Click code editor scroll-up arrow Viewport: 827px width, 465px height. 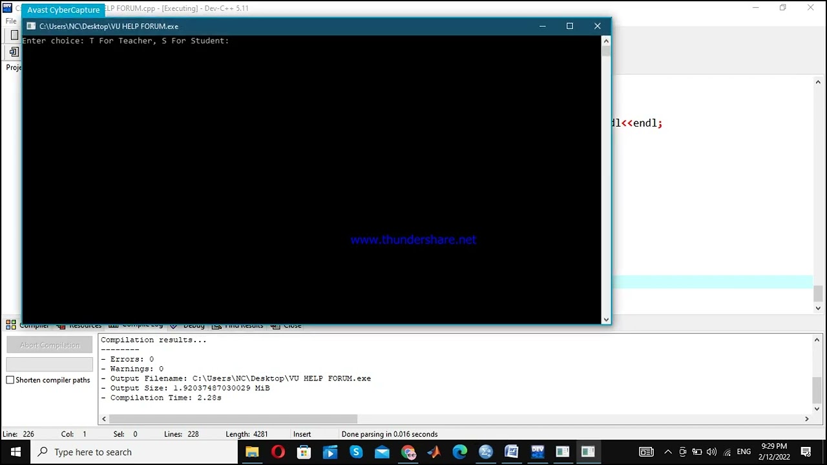tap(817, 81)
